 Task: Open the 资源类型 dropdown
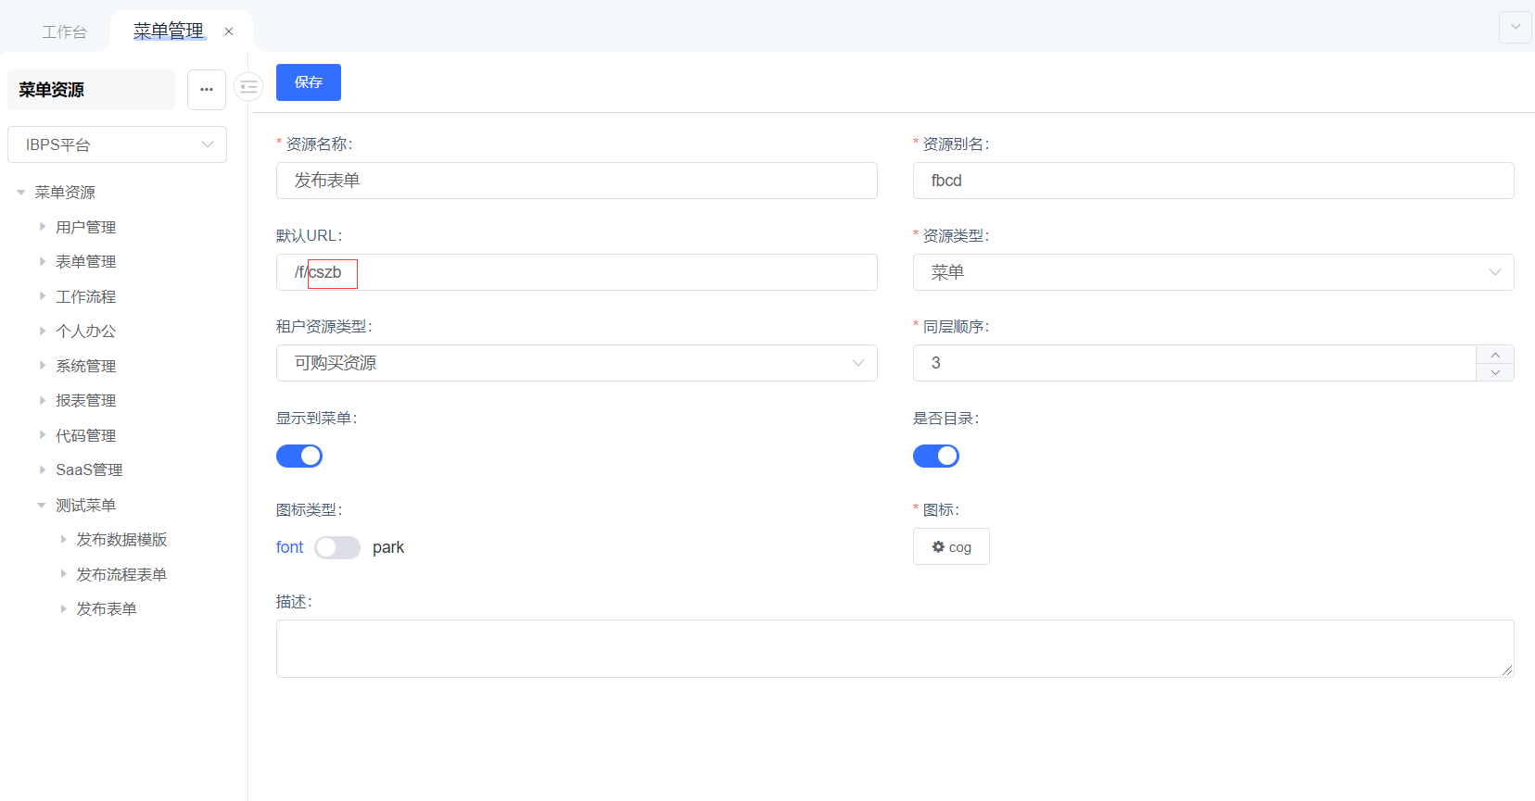point(1212,272)
